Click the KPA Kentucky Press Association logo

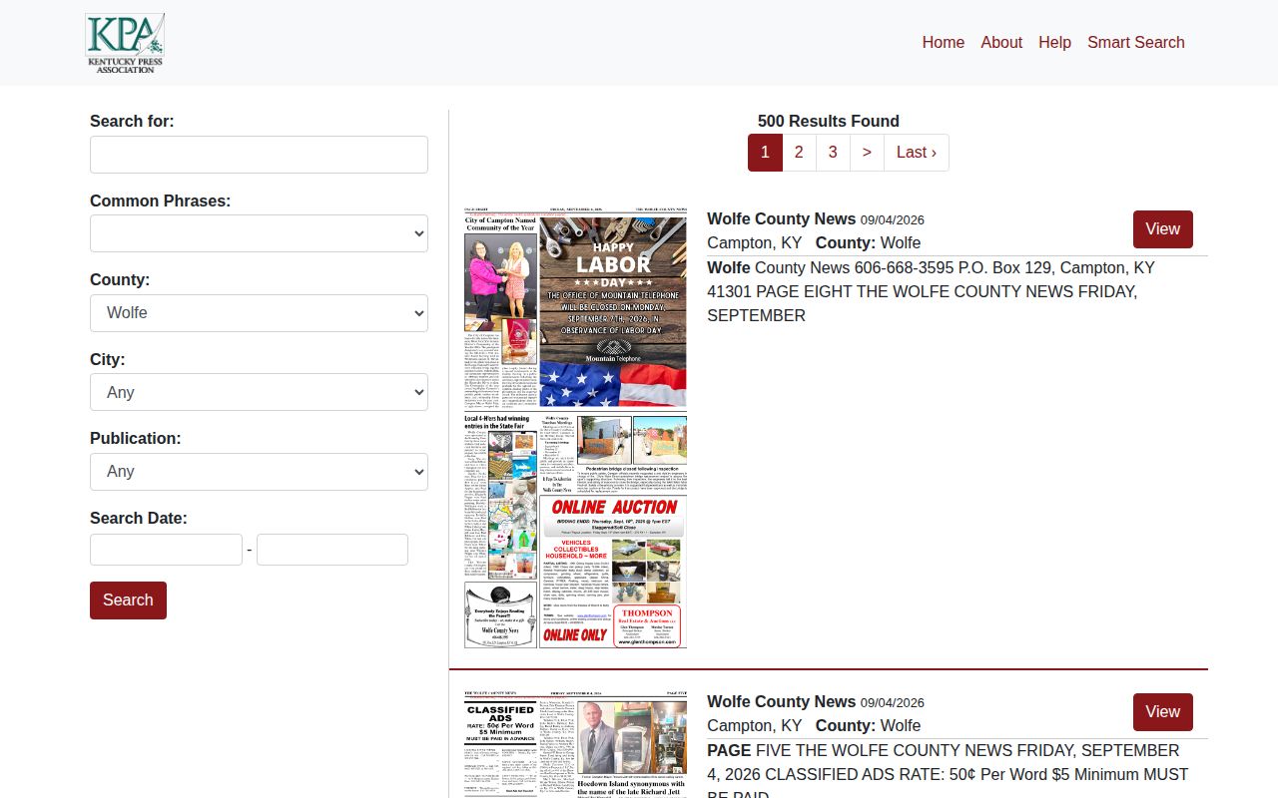coord(125,43)
